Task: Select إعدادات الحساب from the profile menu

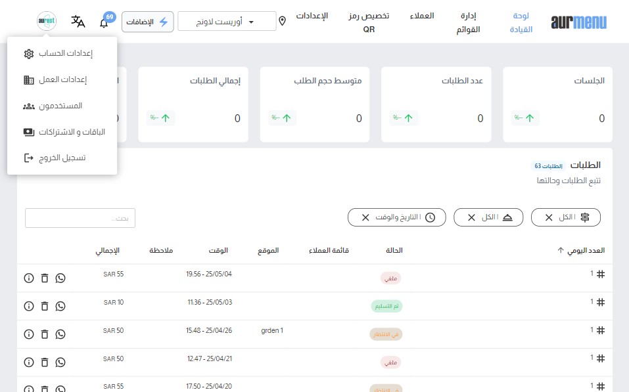Action: click(x=62, y=54)
